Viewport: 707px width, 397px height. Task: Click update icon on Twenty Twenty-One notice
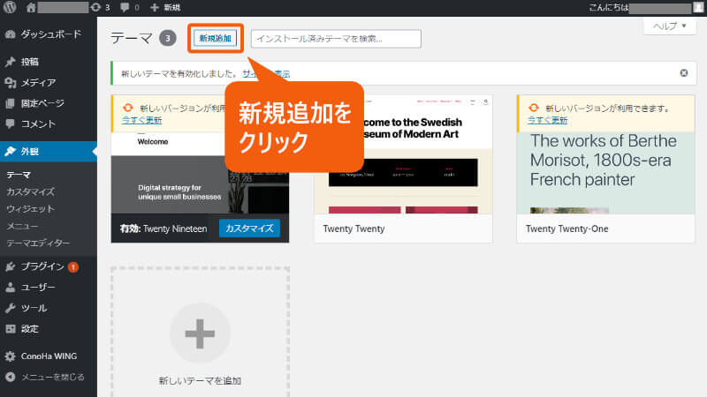coord(535,108)
